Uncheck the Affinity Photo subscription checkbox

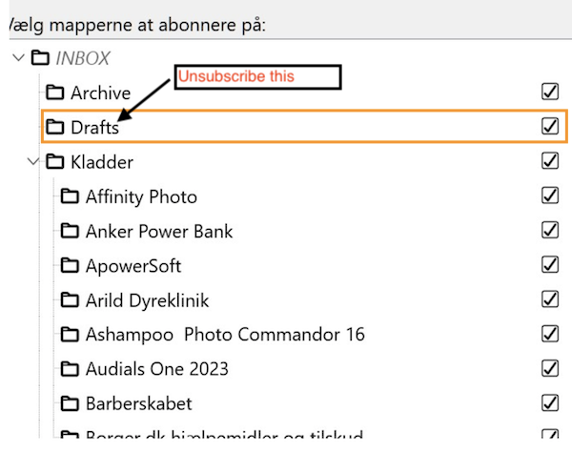click(x=549, y=196)
